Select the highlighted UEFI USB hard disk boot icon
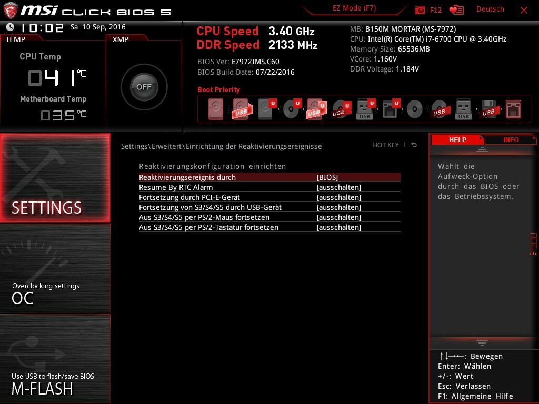The width and height of the screenshot is (539, 404). (x=316, y=109)
